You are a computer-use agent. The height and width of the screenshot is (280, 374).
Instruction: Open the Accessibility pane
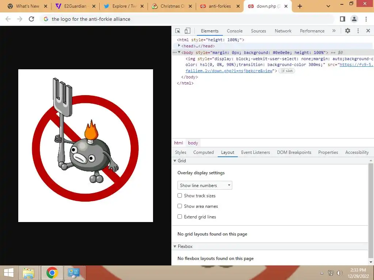357,152
